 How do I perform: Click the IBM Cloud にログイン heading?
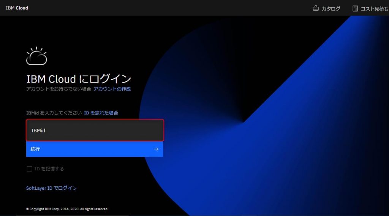coord(79,79)
